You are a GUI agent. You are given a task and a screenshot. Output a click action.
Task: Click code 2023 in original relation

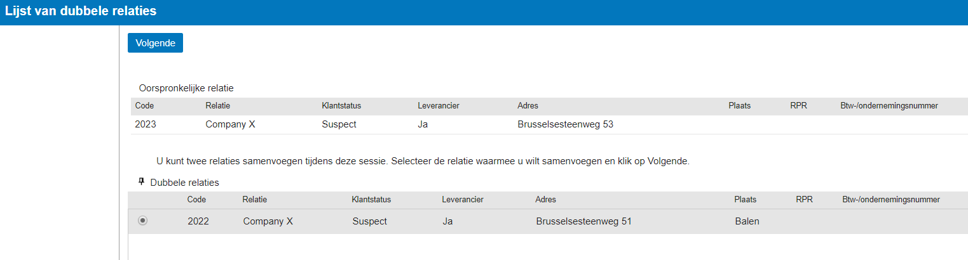[x=146, y=124]
